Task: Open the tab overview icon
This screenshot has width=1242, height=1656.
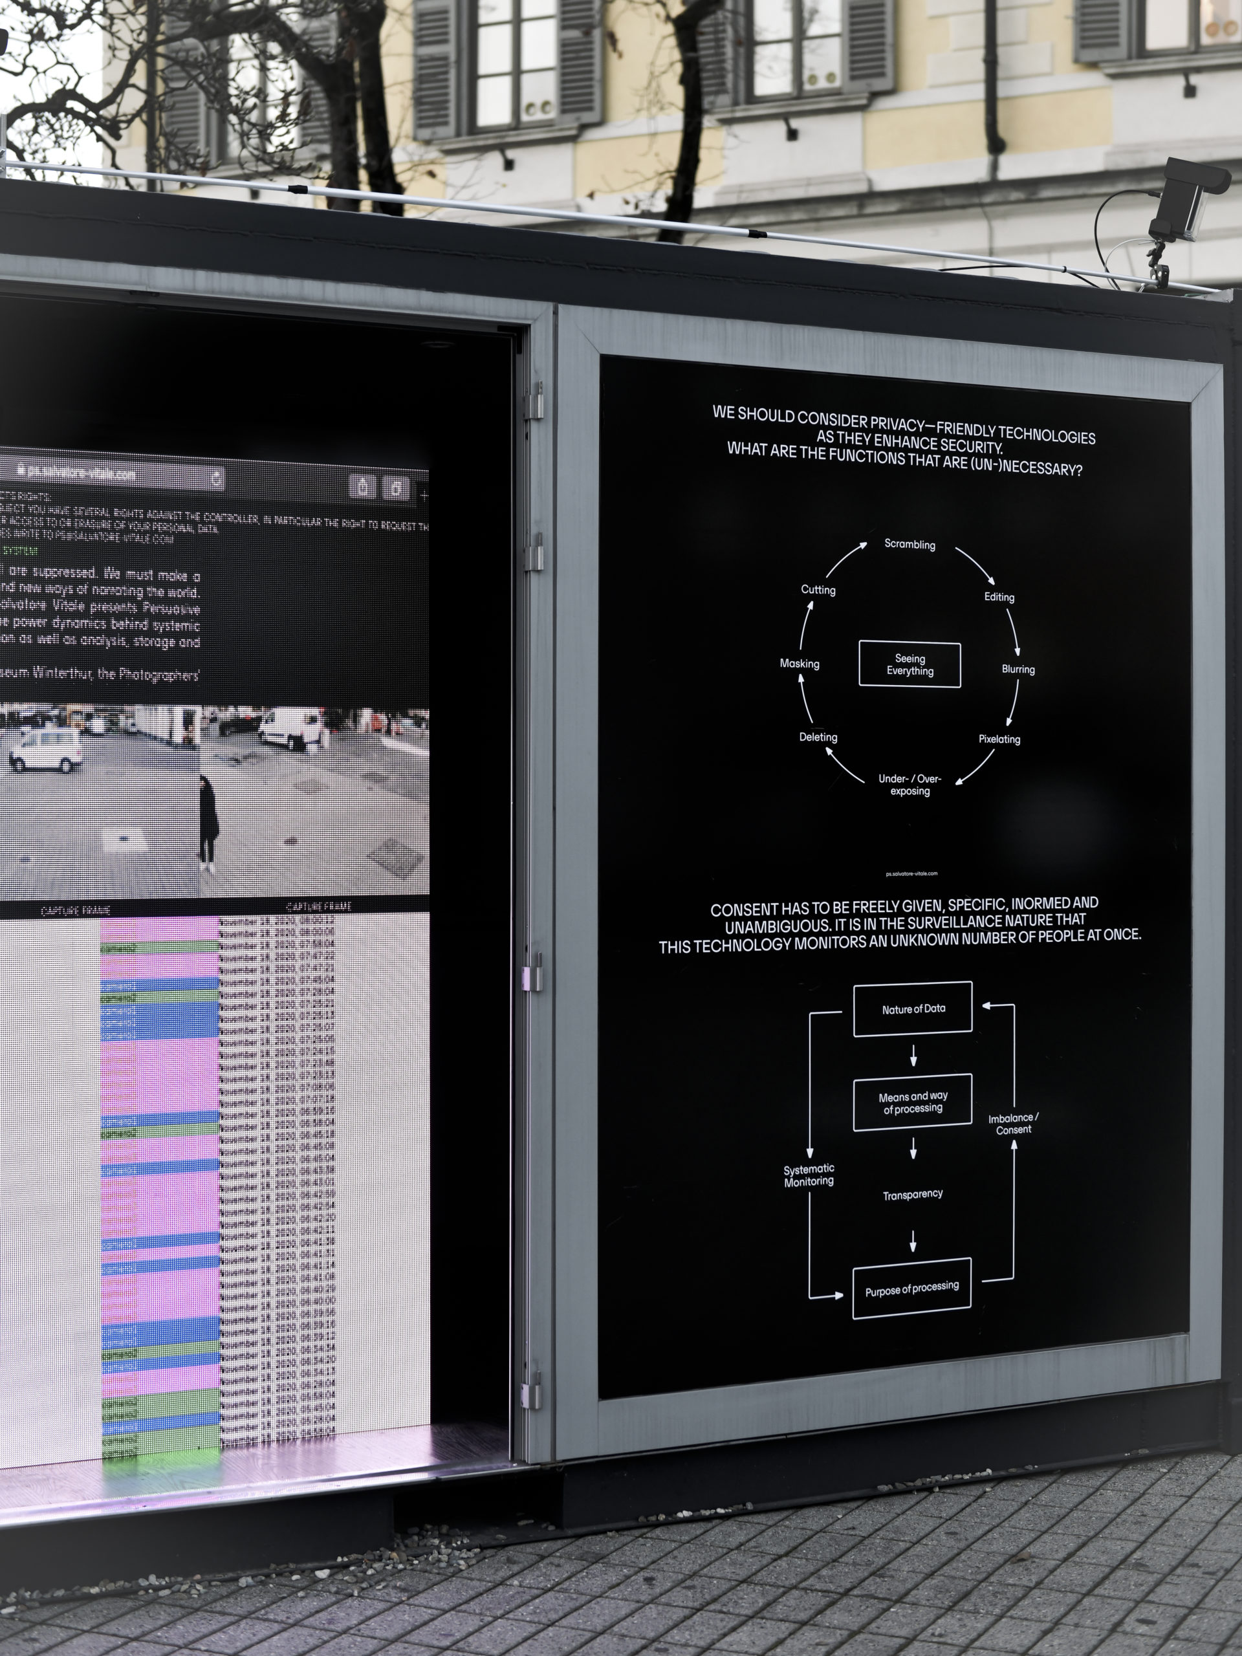Action: coord(396,490)
